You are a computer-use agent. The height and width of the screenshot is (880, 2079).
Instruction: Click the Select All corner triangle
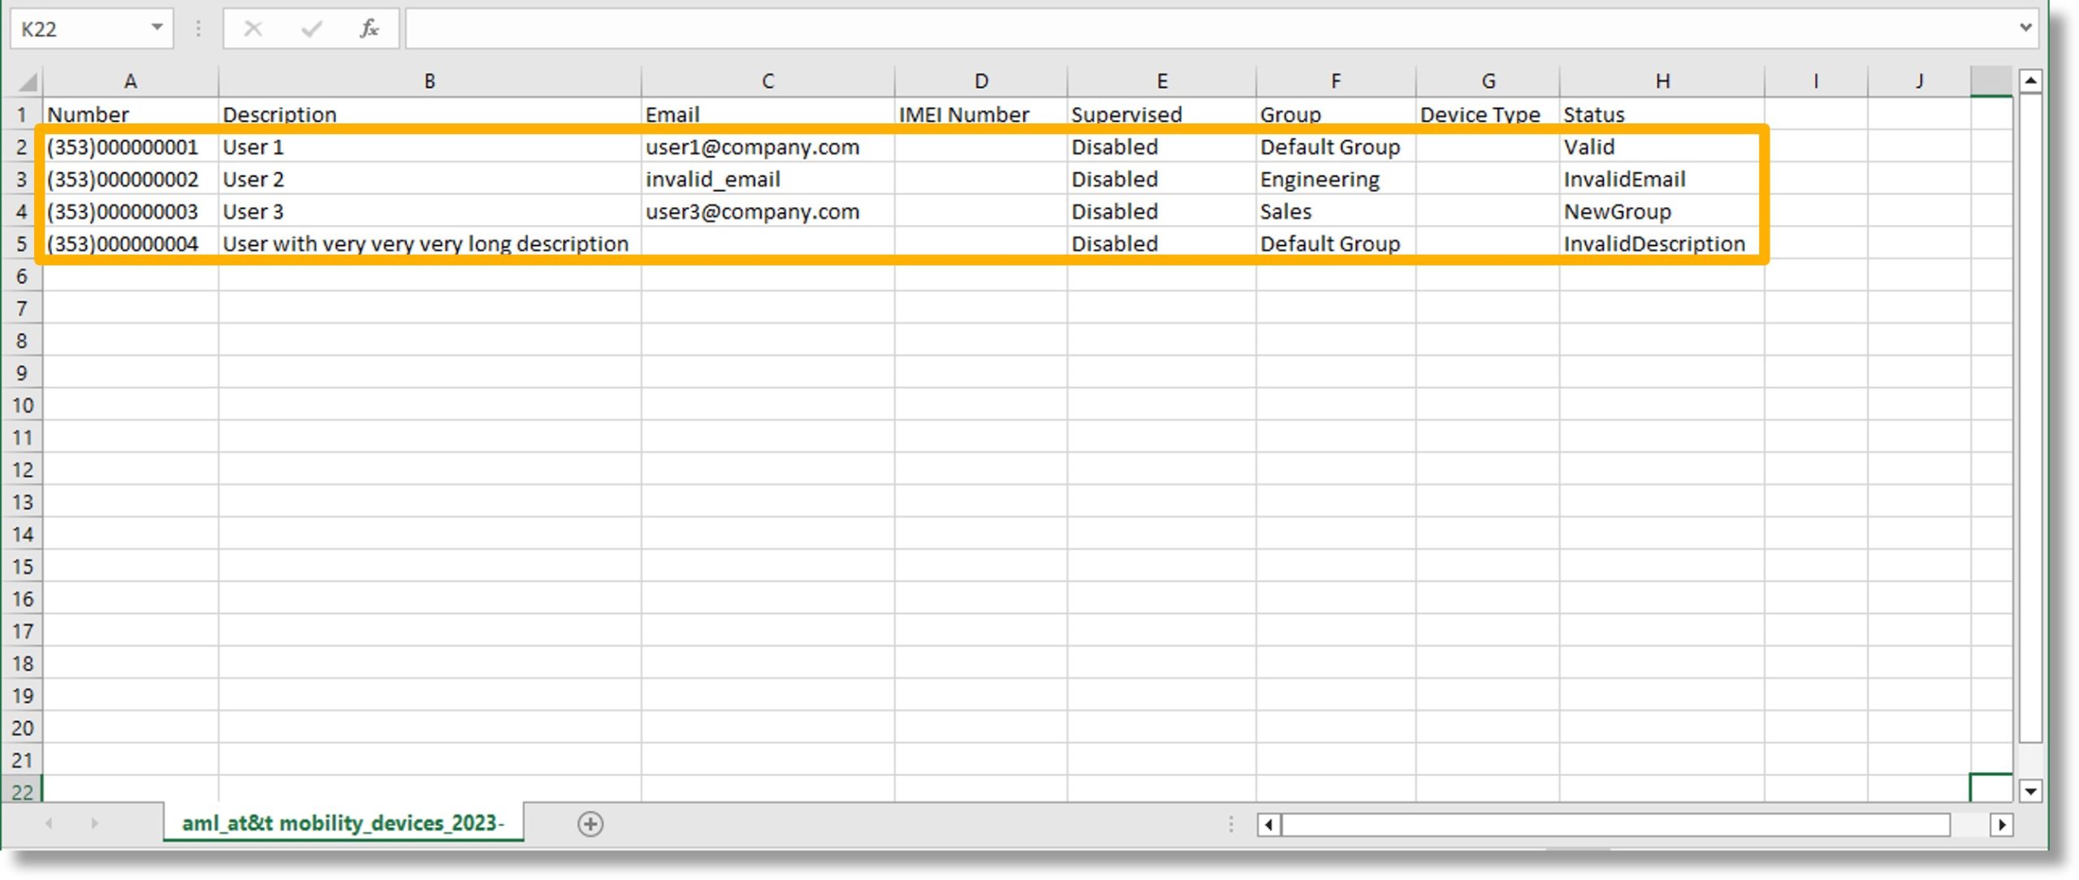click(27, 82)
